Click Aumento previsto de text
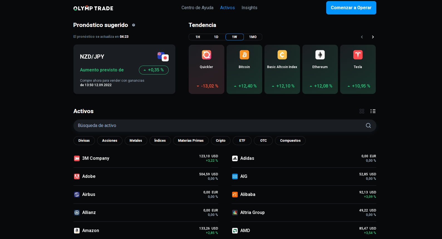The width and height of the screenshot is (442, 239). 102,70
